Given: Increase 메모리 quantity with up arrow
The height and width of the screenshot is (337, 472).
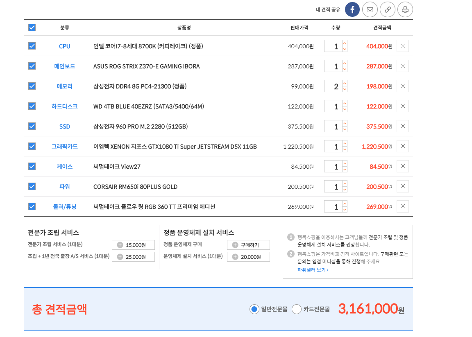Looking at the screenshot, I should pos(345,83).
